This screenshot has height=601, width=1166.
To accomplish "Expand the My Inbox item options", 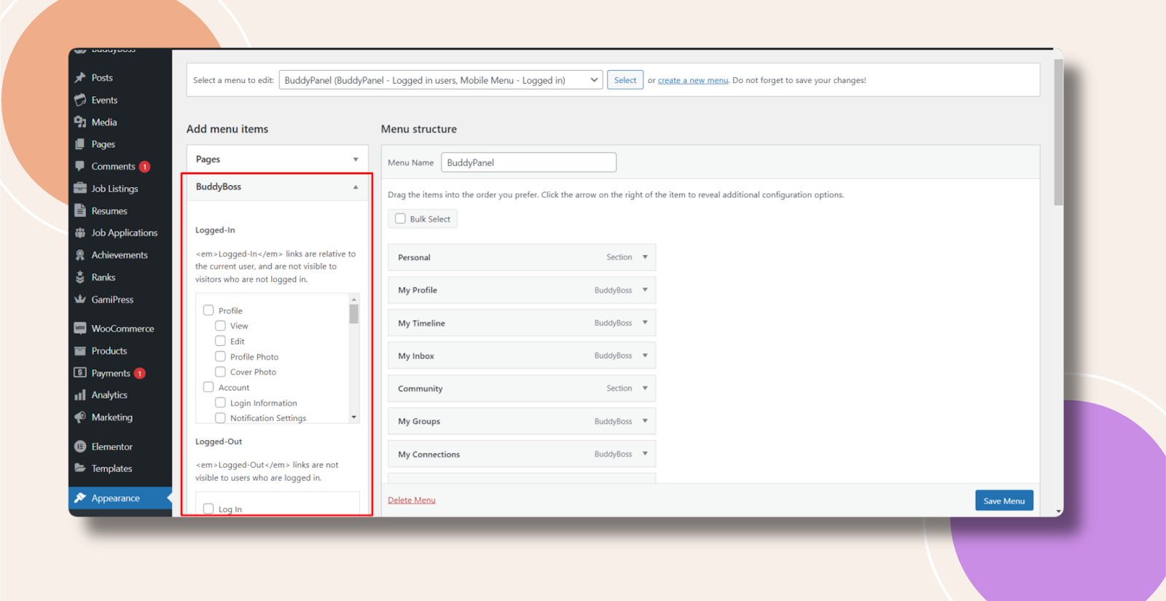I will click(x=645, y=356).
